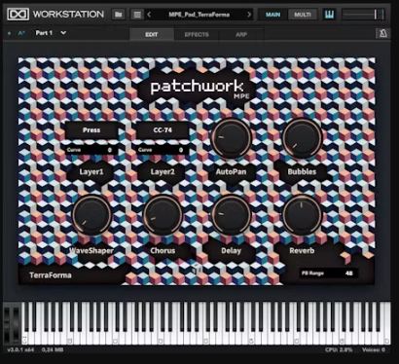Click the metronome icon at right
This screenshot has width=399, height=364.
(x=383, y=33)
